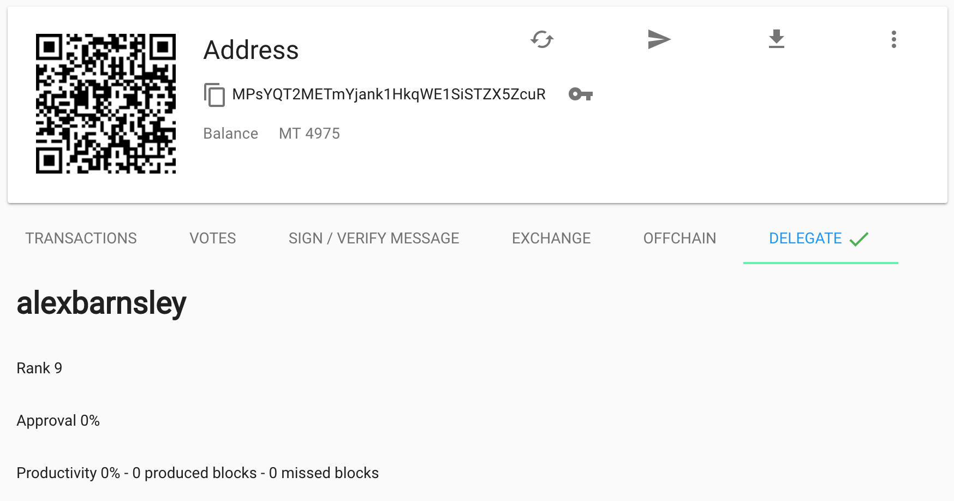954x501 pixels.
Task: Select the DELEGATE tab label
Action: [805, 238]
